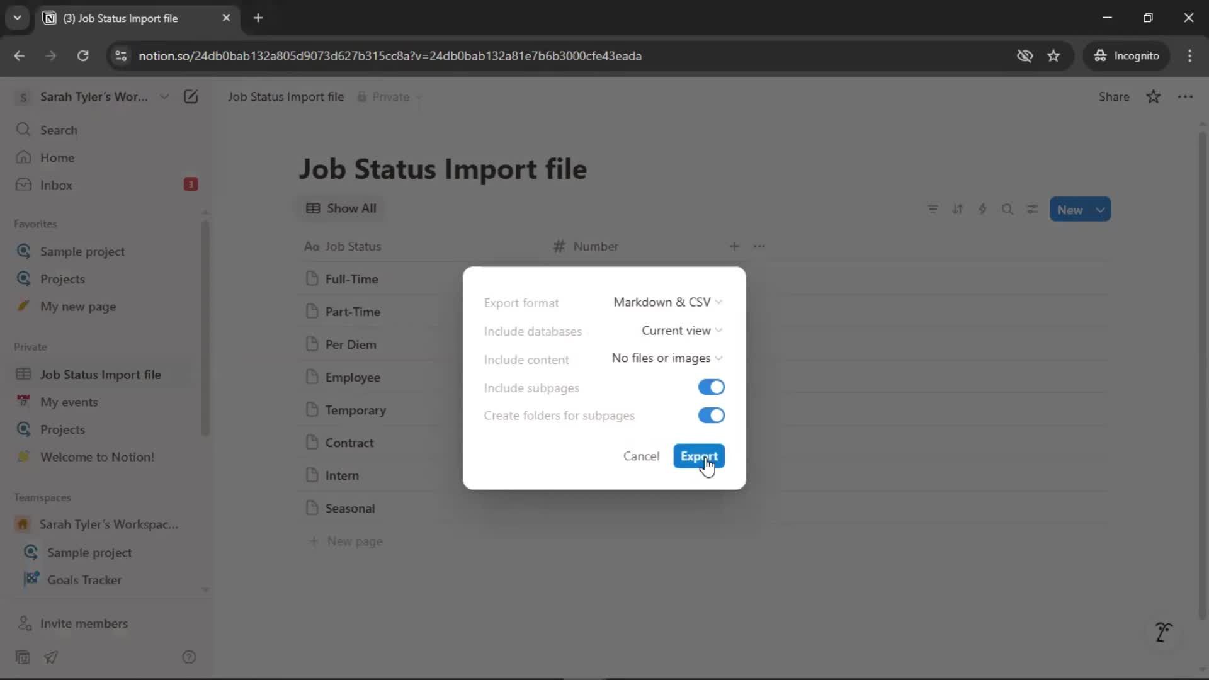Open Chrome menu three dots

pos(1189,55)
